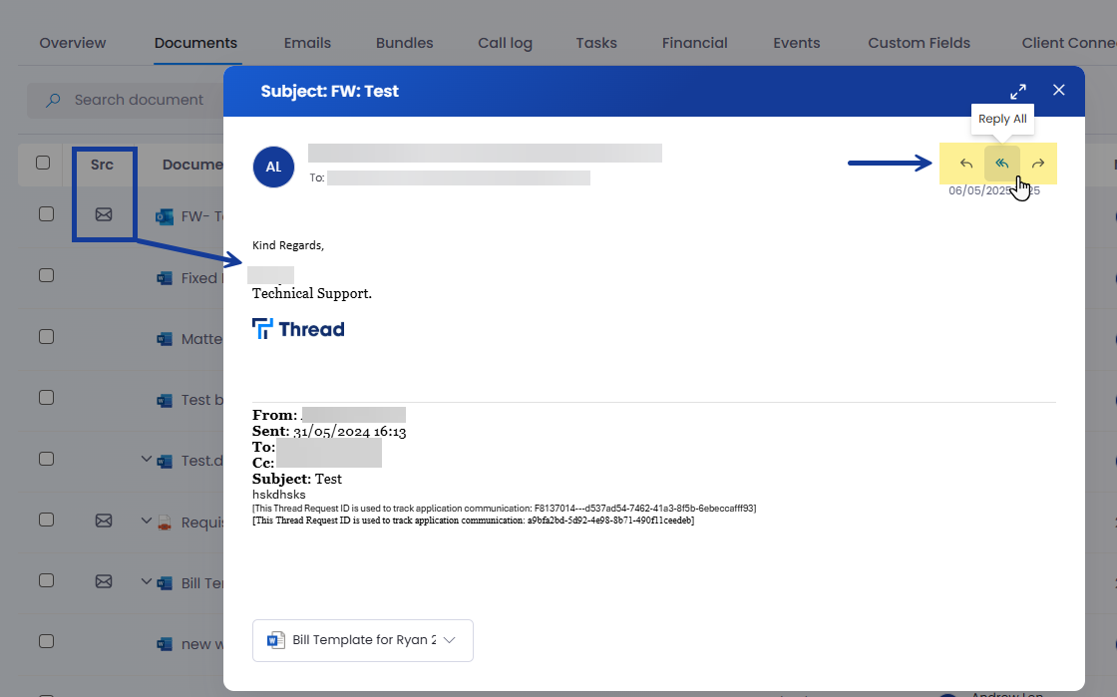Expand the Test.d document row chevron
Screen dimensions: 1117x697
pyautogui.click(x=146, y=460)
